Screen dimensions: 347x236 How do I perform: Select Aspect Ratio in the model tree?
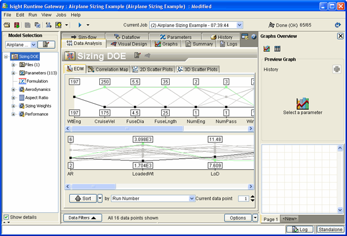click(33, 97)
